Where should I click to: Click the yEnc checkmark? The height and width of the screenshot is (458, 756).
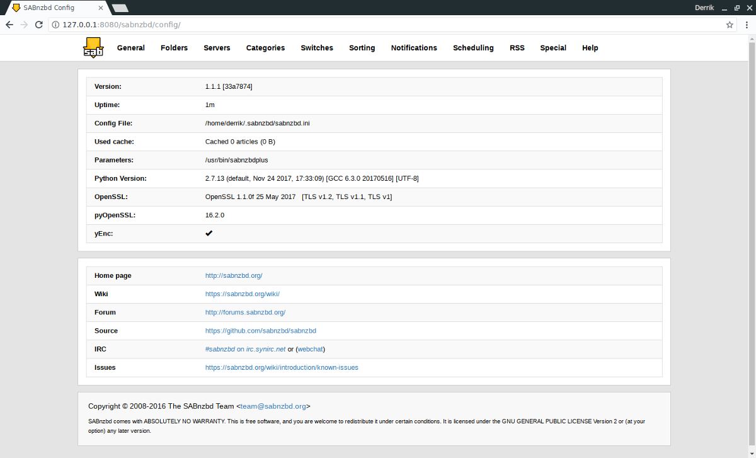pyautogui.click(x=209, y=233)
